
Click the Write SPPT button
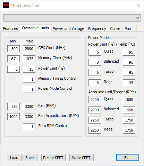[x=82, y=158]
